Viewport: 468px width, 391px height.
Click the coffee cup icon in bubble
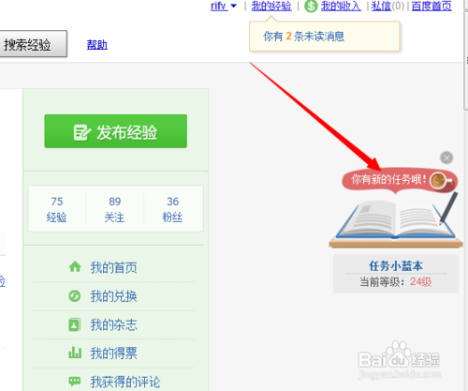tap(440, 180)
